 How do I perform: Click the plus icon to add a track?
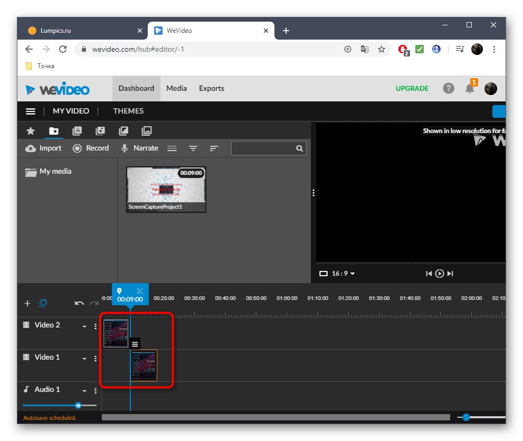(27, 303)
